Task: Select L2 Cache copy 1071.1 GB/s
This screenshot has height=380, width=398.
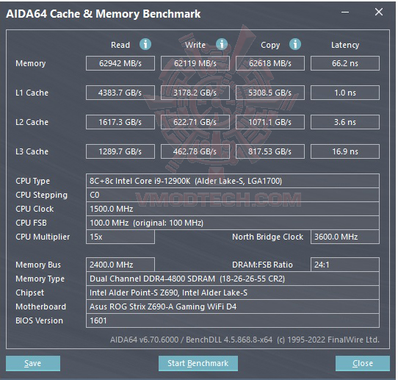Action: click(270, 122)
